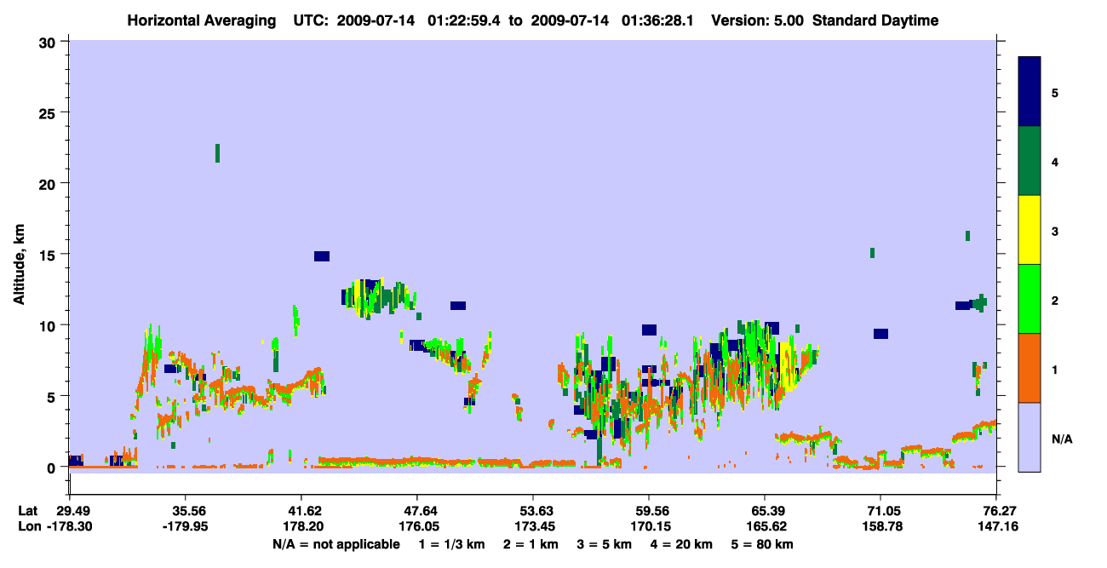
Task: Click the colorbar label 4
Action: pyautogui.click(x=1055, y=162)
